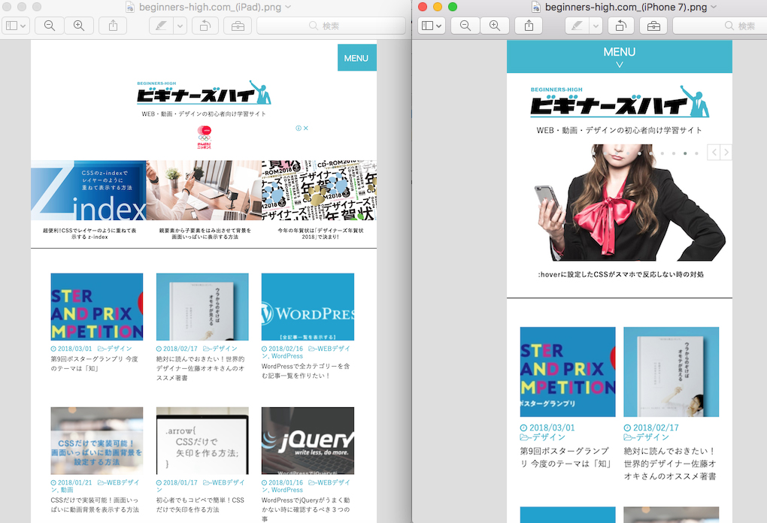Zoom in on the iPad.png Preview window

point(79,26)
